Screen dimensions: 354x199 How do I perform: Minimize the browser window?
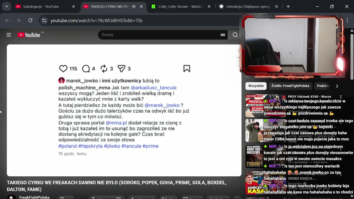(317, 6)
